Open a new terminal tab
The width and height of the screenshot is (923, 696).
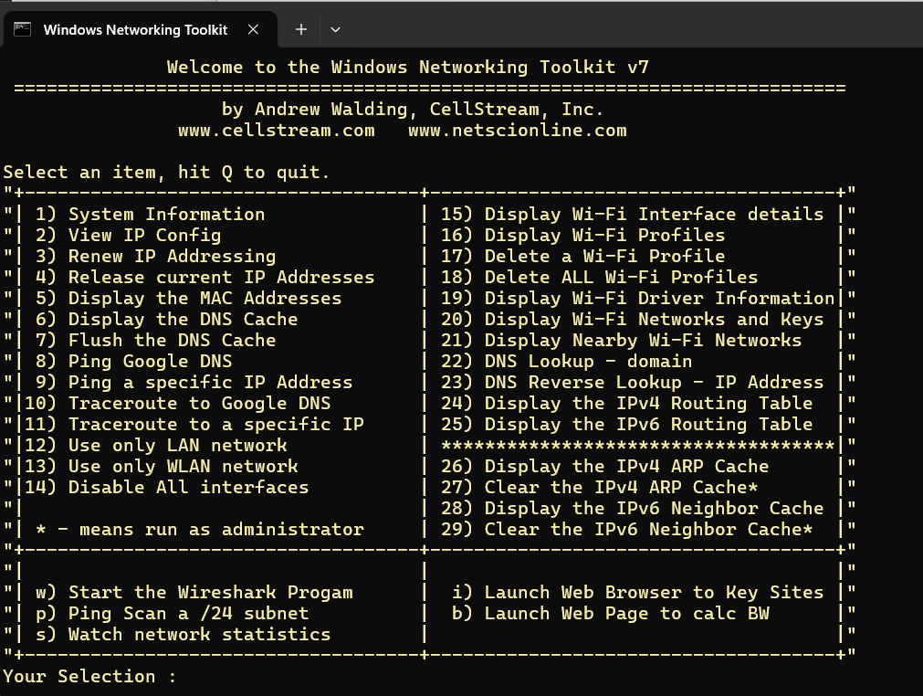point(301,29)
